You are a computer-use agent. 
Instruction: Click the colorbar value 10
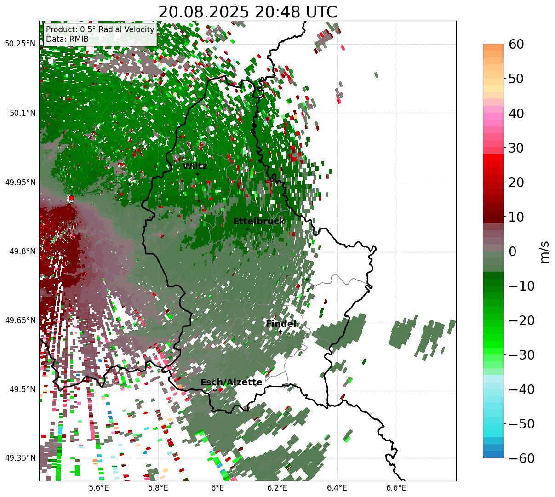[515, 217]
